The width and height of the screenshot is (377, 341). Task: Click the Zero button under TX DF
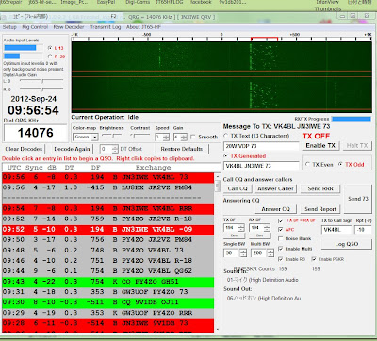(x=234, y=235)
